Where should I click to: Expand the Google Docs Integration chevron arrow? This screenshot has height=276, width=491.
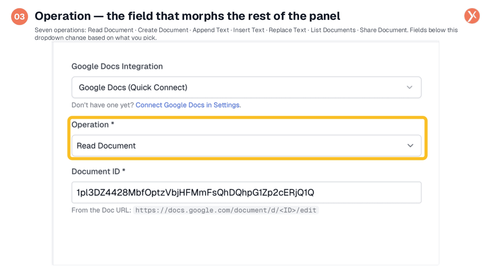pyautogui.click(x=409, y=87)
